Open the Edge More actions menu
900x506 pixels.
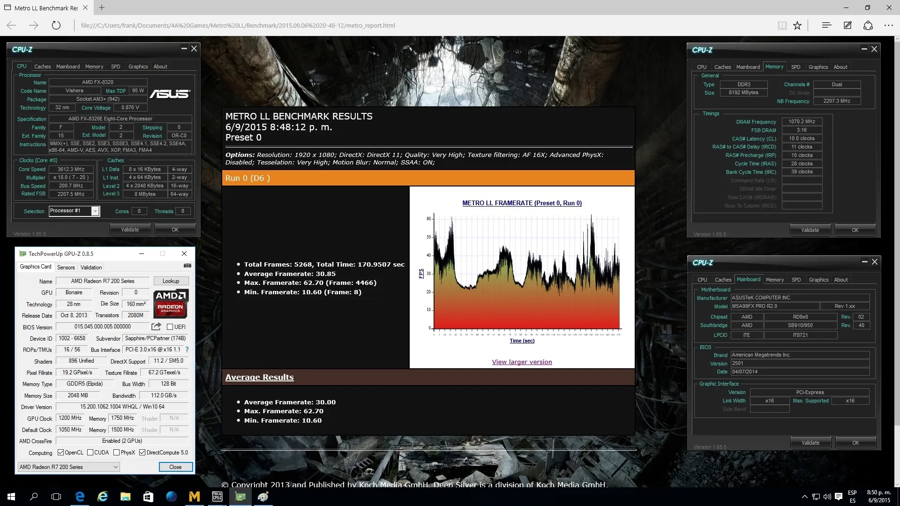click(889, 25)
